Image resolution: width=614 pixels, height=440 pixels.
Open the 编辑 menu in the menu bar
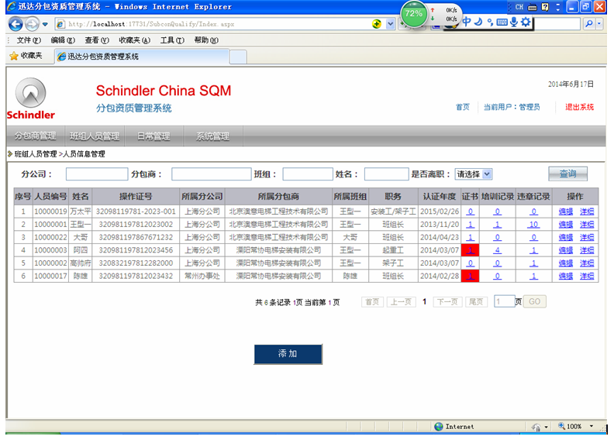click(x=63, y=40)
